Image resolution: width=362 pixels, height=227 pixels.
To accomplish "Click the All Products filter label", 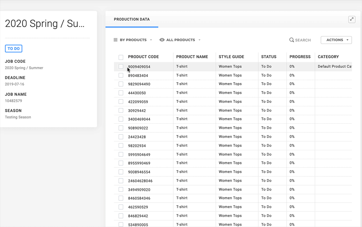I will pos(181,40).
